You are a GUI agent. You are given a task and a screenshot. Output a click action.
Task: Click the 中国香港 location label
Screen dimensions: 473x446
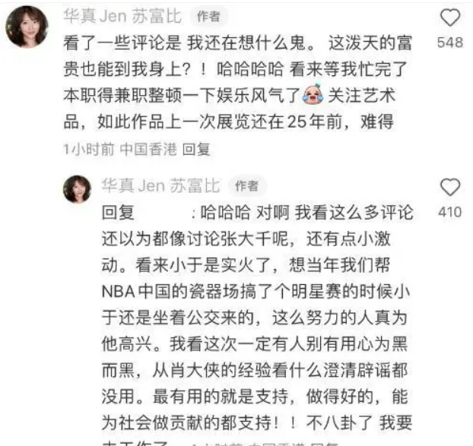148,149
